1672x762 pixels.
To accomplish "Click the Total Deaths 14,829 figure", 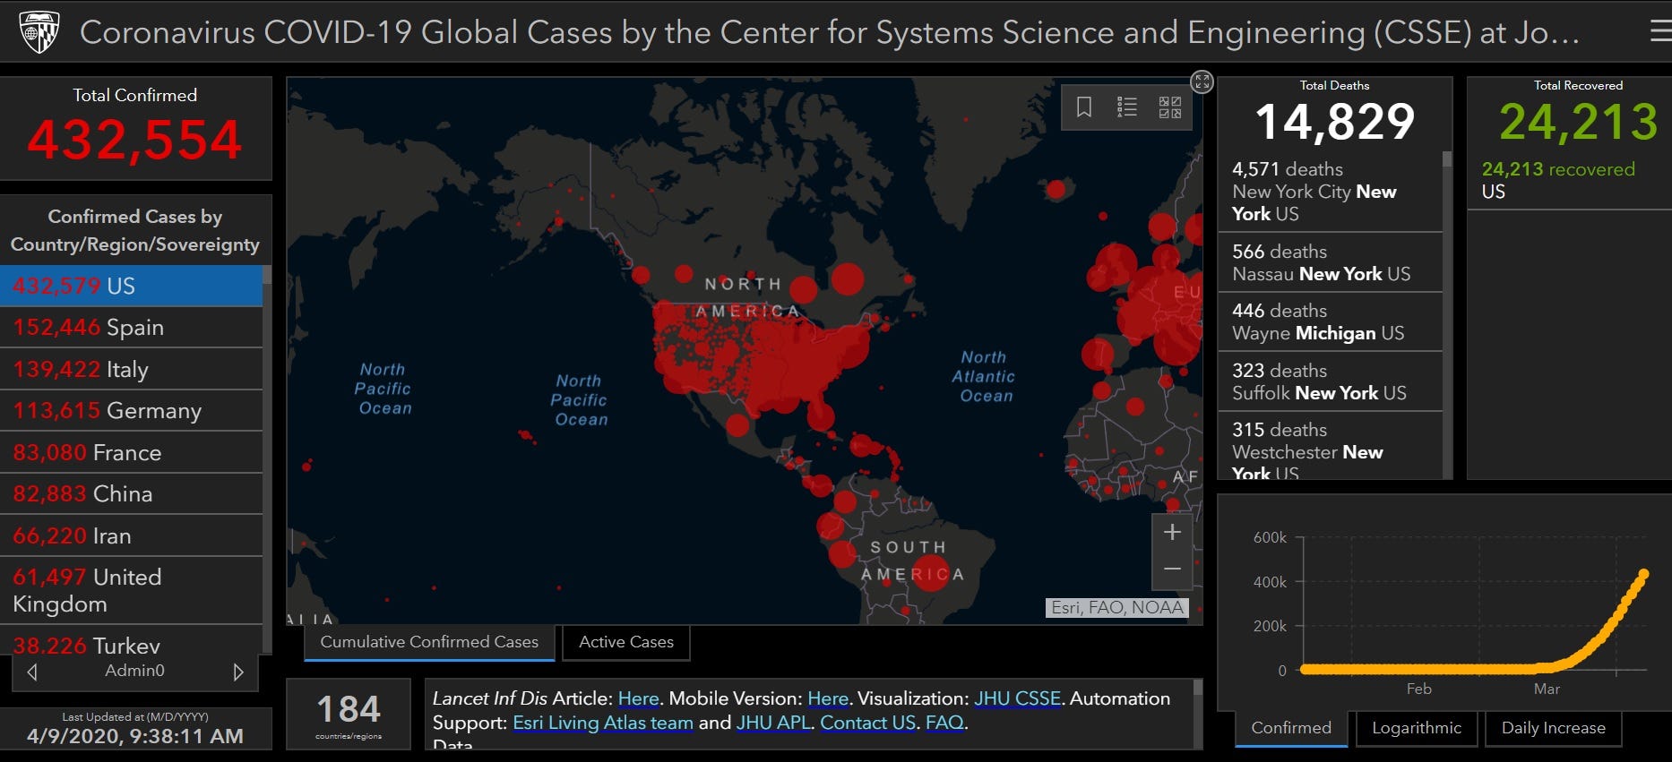I will tap(1335, 122).
